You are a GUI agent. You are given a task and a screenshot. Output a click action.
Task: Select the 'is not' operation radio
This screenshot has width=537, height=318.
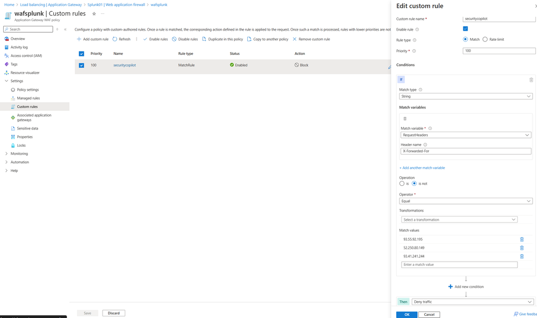[414, 184]
